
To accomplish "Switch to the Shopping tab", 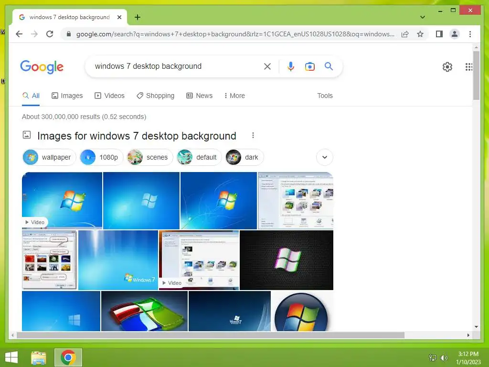I will [x=155, y=96].
